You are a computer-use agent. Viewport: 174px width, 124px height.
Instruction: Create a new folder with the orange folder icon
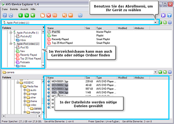[x=43, y=15]
